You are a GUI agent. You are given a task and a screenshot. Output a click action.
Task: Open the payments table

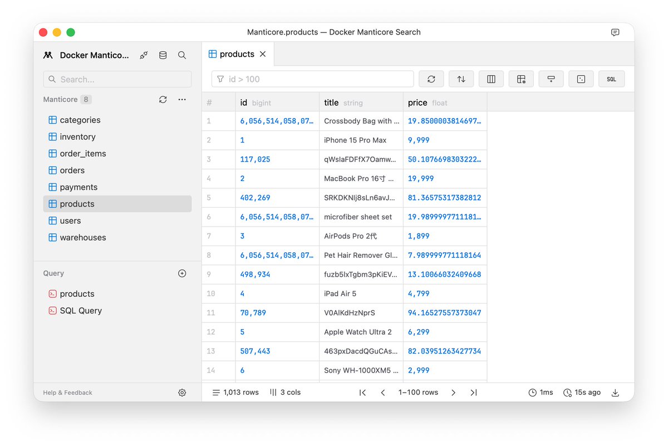(x=117, y=187)
